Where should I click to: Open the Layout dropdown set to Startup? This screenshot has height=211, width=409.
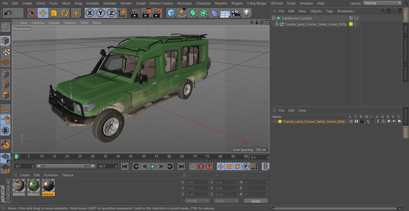(x=382, y=3)
